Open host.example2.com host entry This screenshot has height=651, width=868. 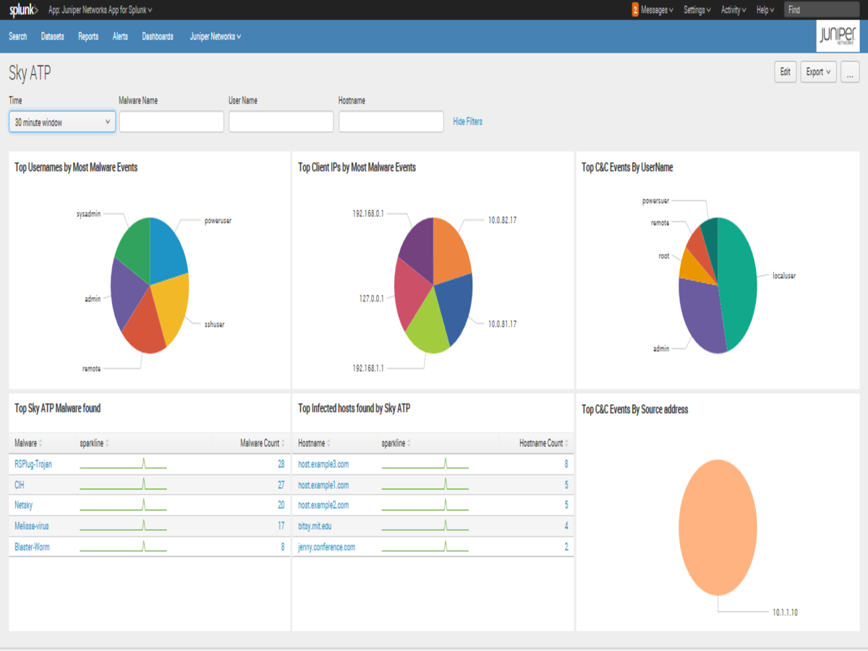(x=323, y=505)
